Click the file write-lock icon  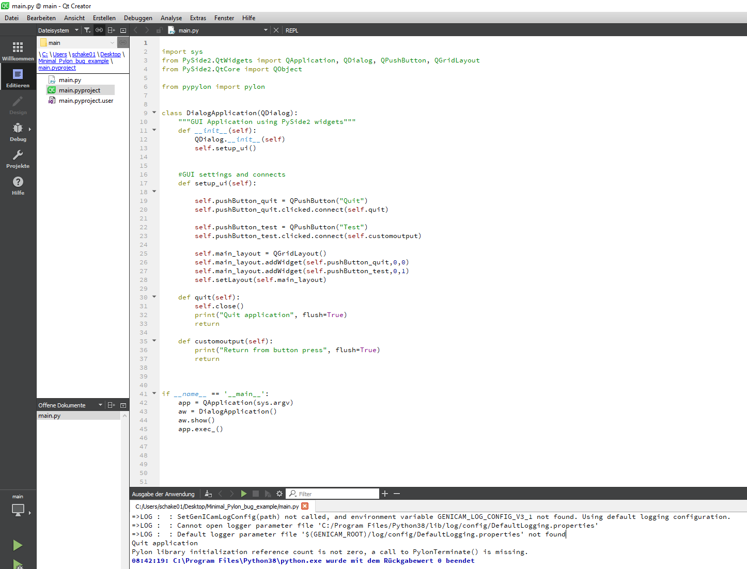pos(160,30)
